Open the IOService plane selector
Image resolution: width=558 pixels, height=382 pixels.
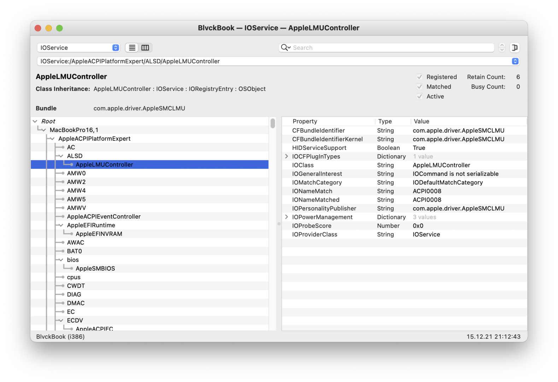point(78,48)
